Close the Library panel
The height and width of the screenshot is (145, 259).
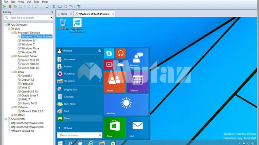click(x=52, y=12)
